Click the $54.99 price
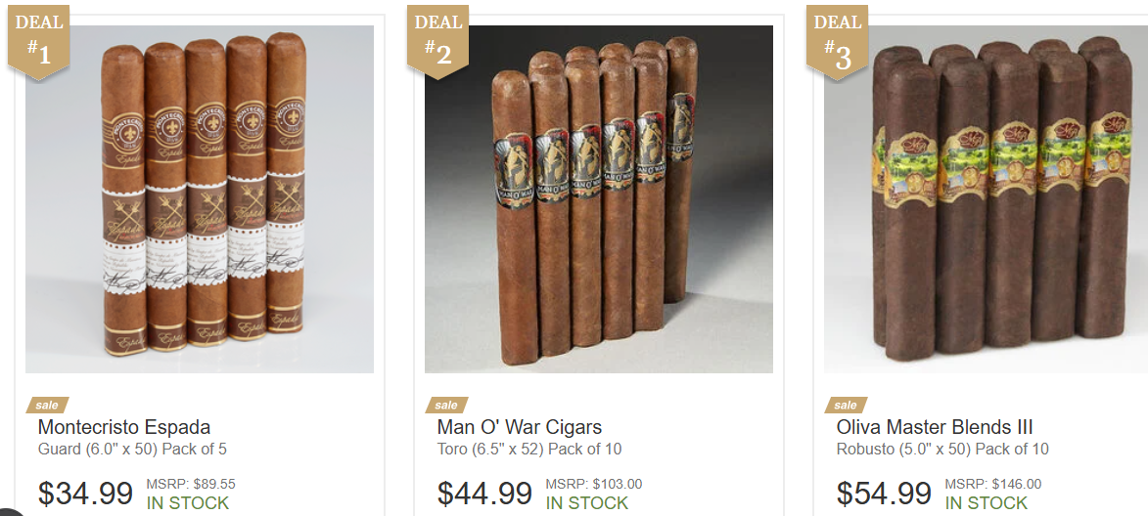This screenshot has height=516, width=1148. (884, 494)
